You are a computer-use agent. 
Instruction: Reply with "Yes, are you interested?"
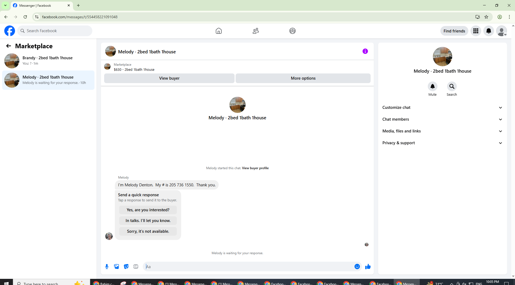(148, 210)
